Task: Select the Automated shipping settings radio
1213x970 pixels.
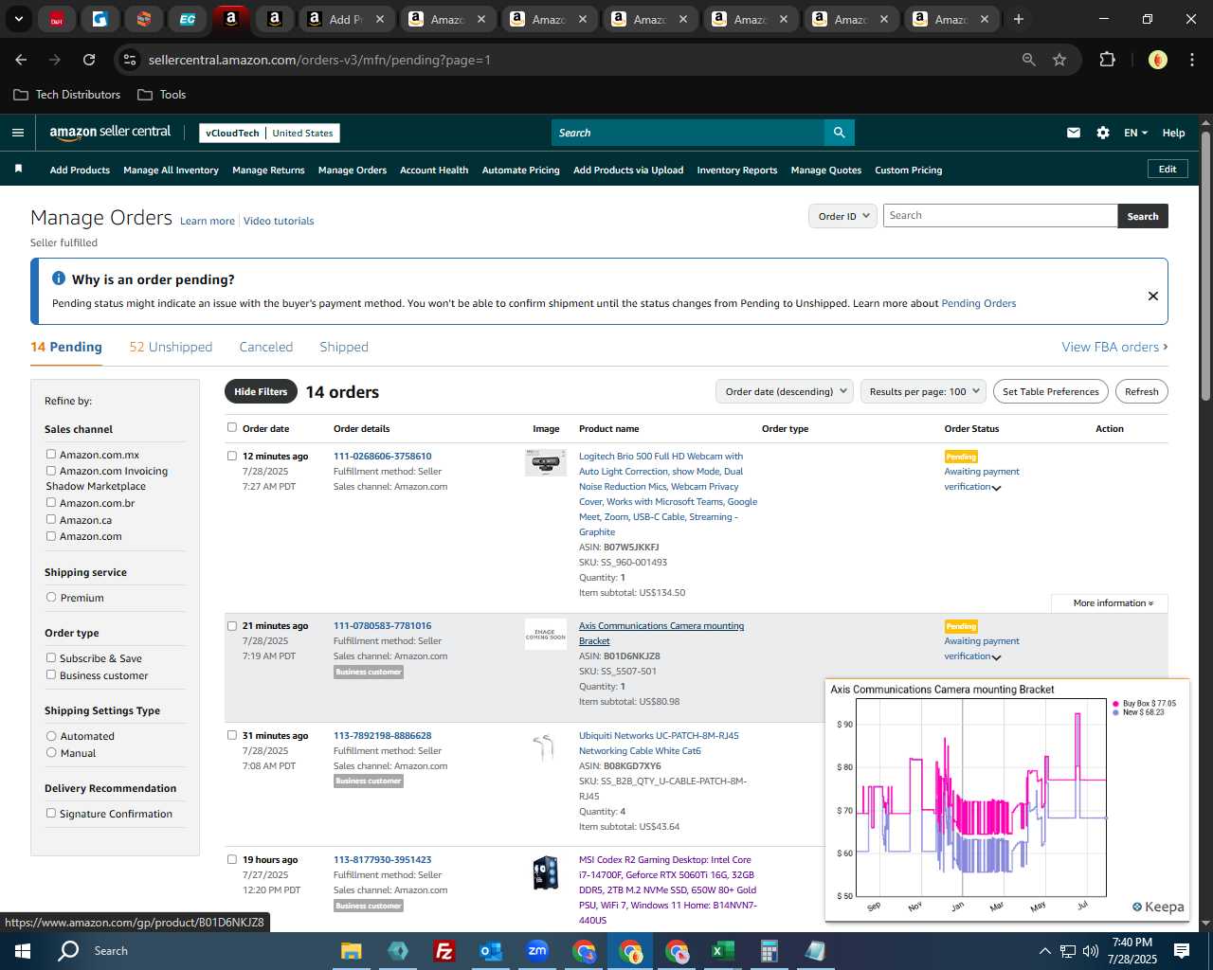Action: 51,736
